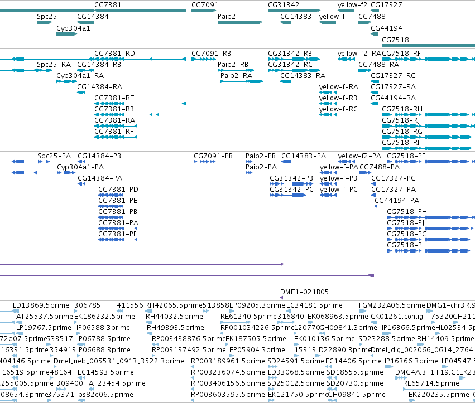
Task: Select the "CG31342-RC" transcript label
Action: pyautogui.click(x=290, y=65)
